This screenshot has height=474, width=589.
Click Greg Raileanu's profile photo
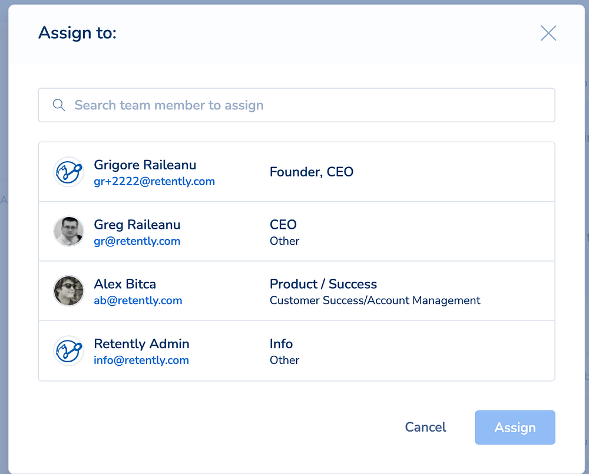(68, 232)
